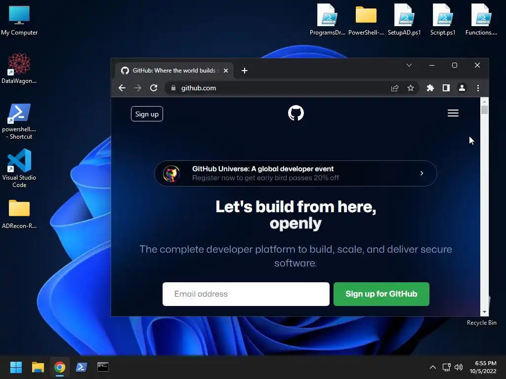The height and width of the screenshot is (379, 506).
Task: Select SetupAD.ps1 file on desktop
Action: click(404, 19)
